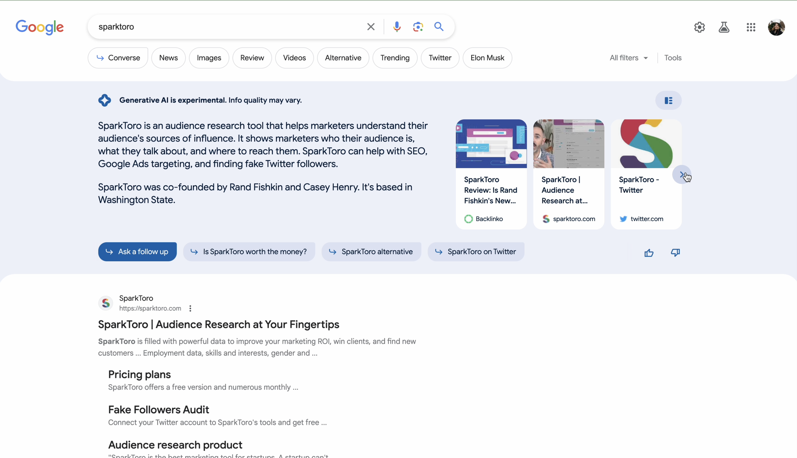Click the Google Settings gear icon
This screenshot has height=458, width=797.
699,26
